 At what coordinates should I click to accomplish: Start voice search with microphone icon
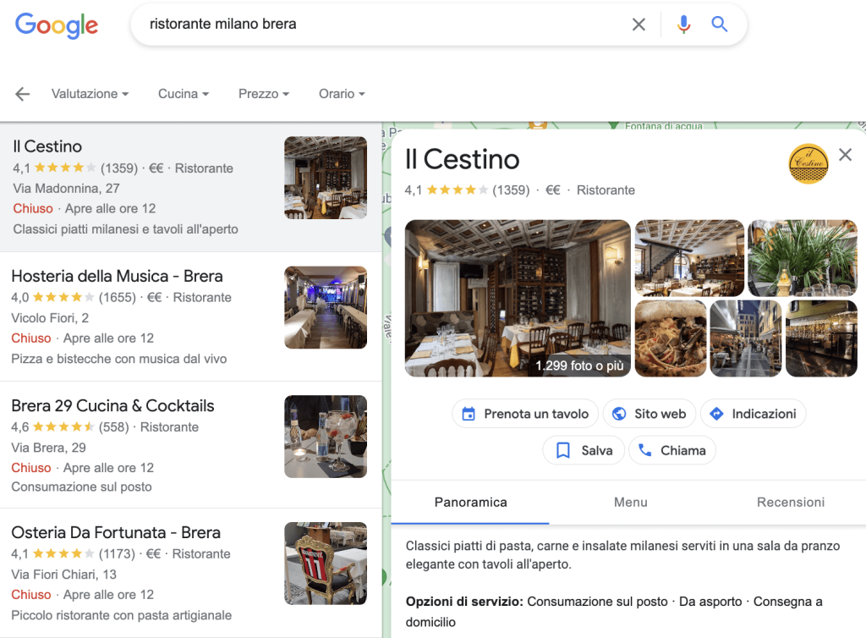pos(683,25)
